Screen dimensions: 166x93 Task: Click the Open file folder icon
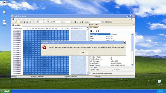tap(16, 22)
